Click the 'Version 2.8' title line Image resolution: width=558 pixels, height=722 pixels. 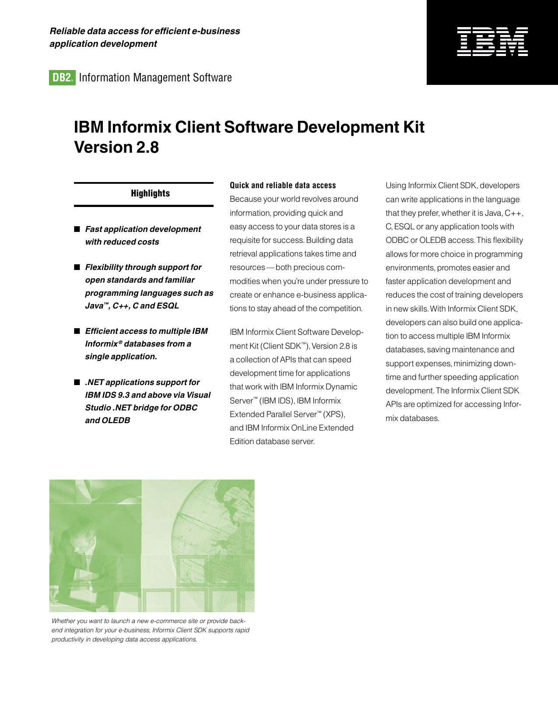coord(116,147)
